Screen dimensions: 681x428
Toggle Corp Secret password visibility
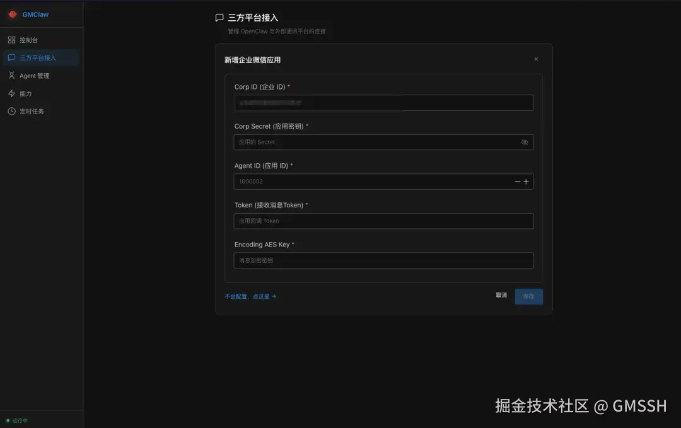pyautogui.click(x=525, y=142)
